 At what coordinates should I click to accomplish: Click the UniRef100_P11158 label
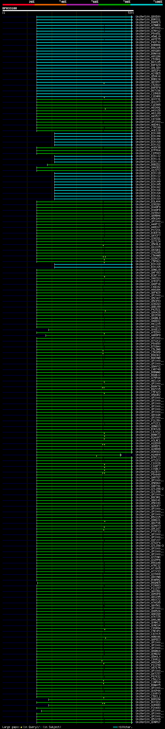(x=148, y=665)
